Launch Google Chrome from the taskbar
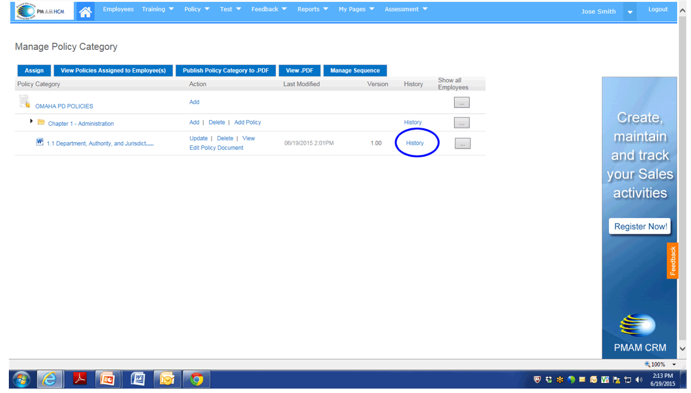 tap(196, 378)
